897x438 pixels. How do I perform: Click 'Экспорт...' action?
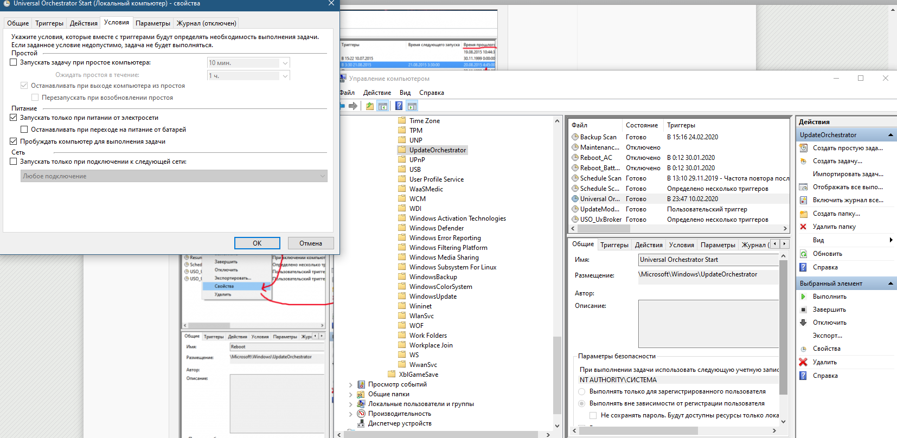coord(827,336)
